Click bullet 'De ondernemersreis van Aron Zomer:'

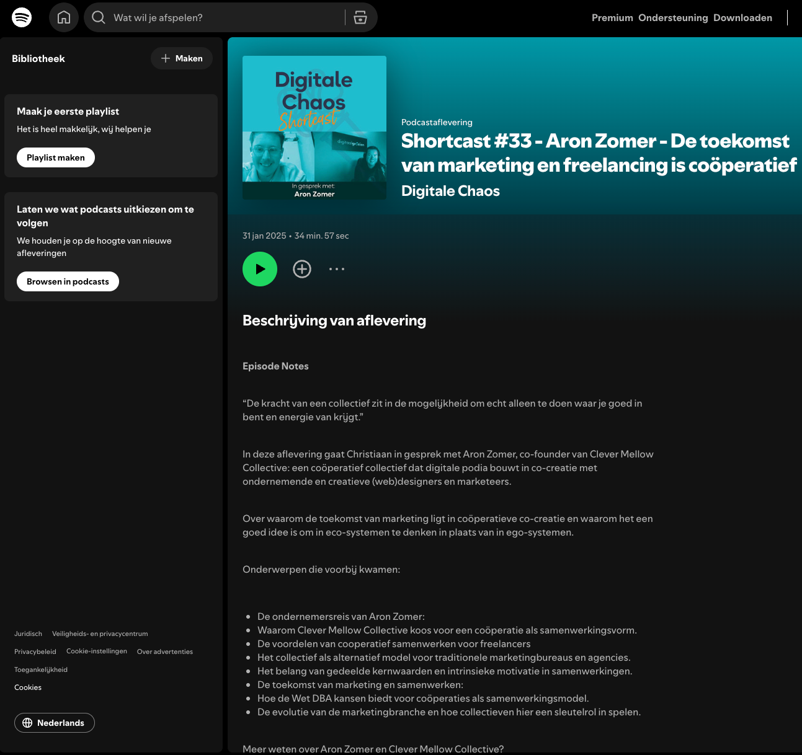[341, 617]
